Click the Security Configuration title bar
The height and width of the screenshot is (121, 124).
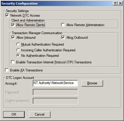click(57, 3)
